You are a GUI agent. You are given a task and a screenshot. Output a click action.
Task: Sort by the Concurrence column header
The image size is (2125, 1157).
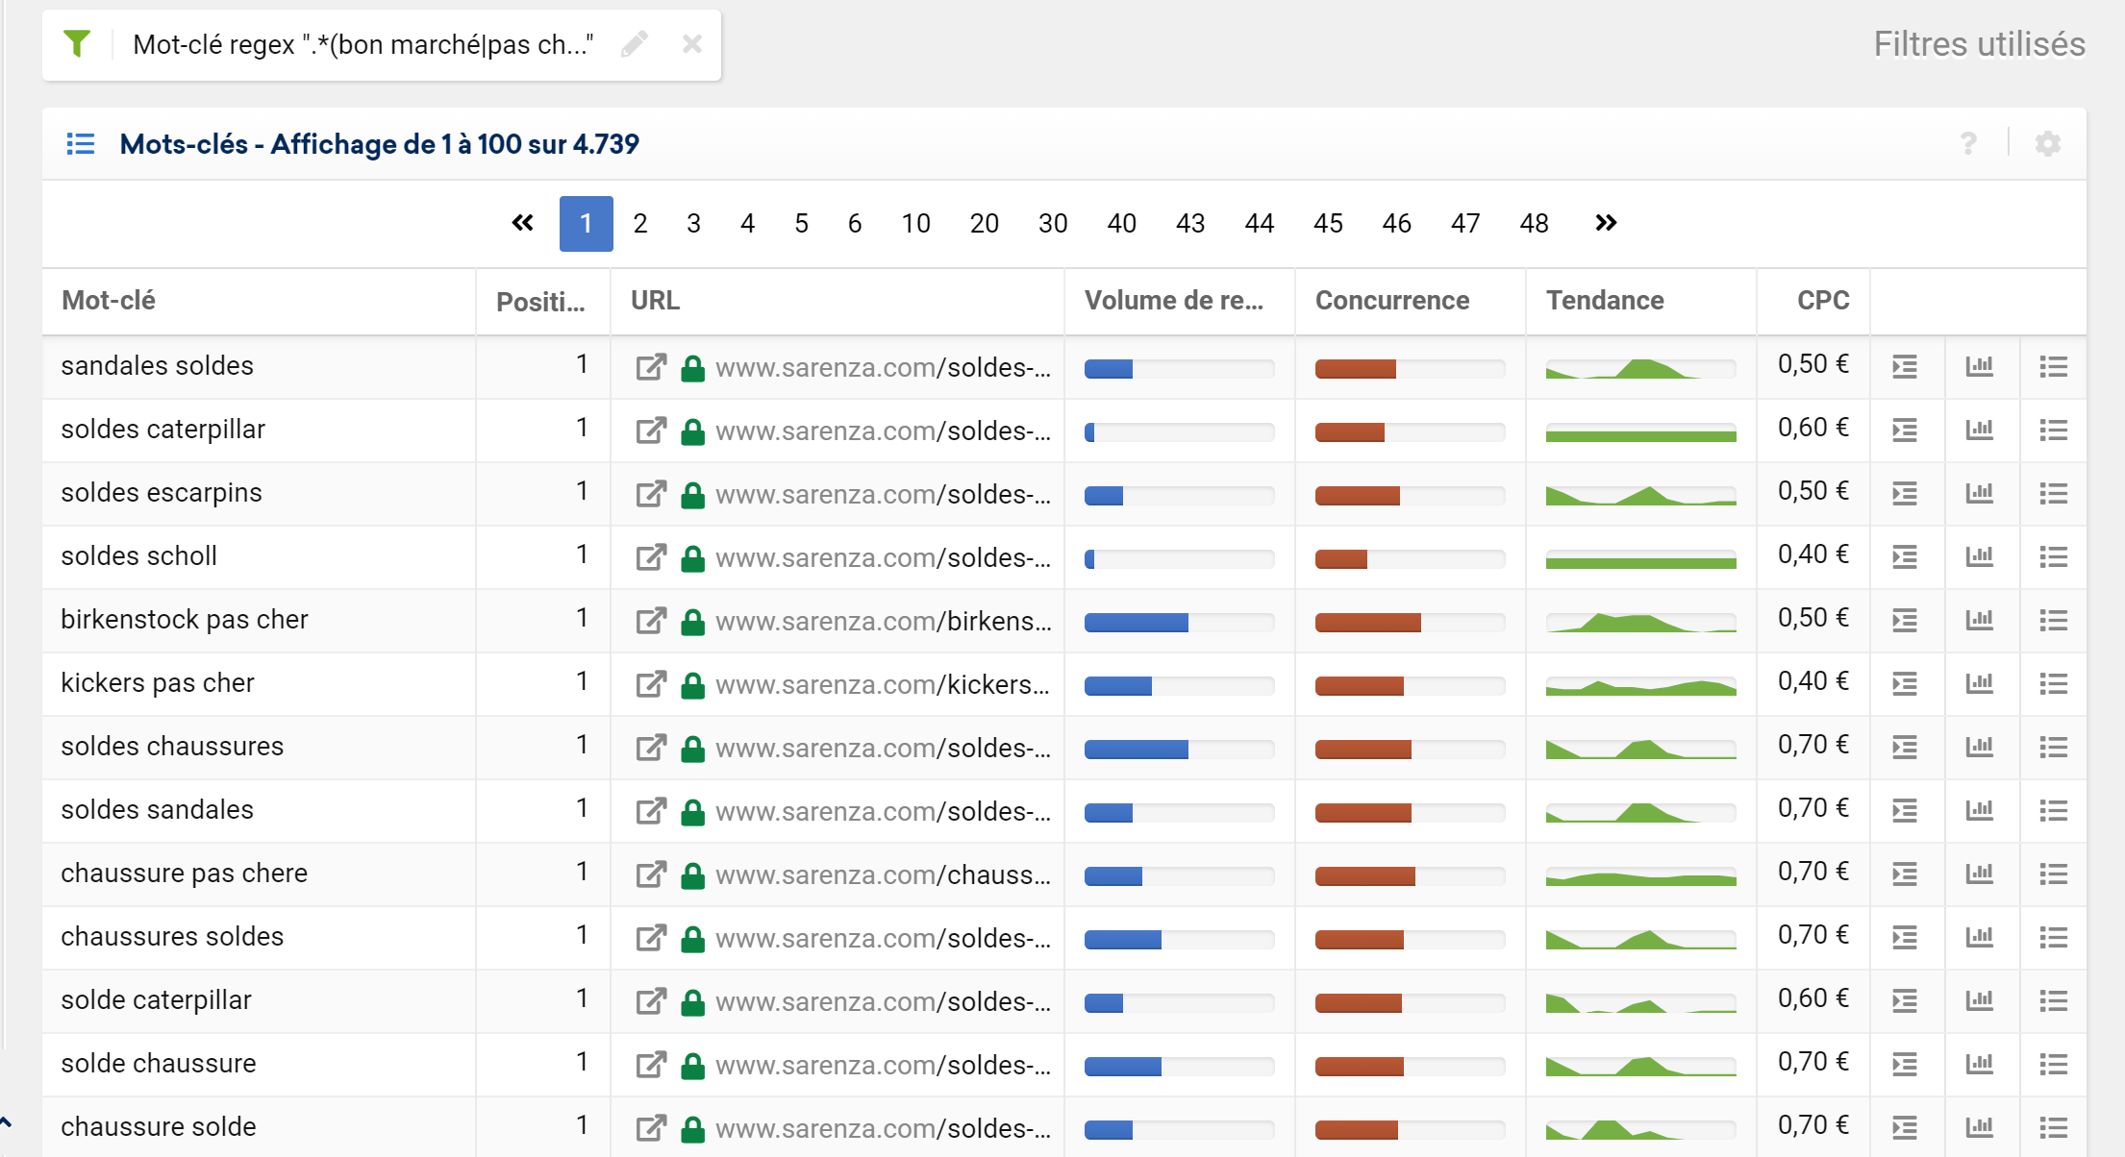point(1392,301)
